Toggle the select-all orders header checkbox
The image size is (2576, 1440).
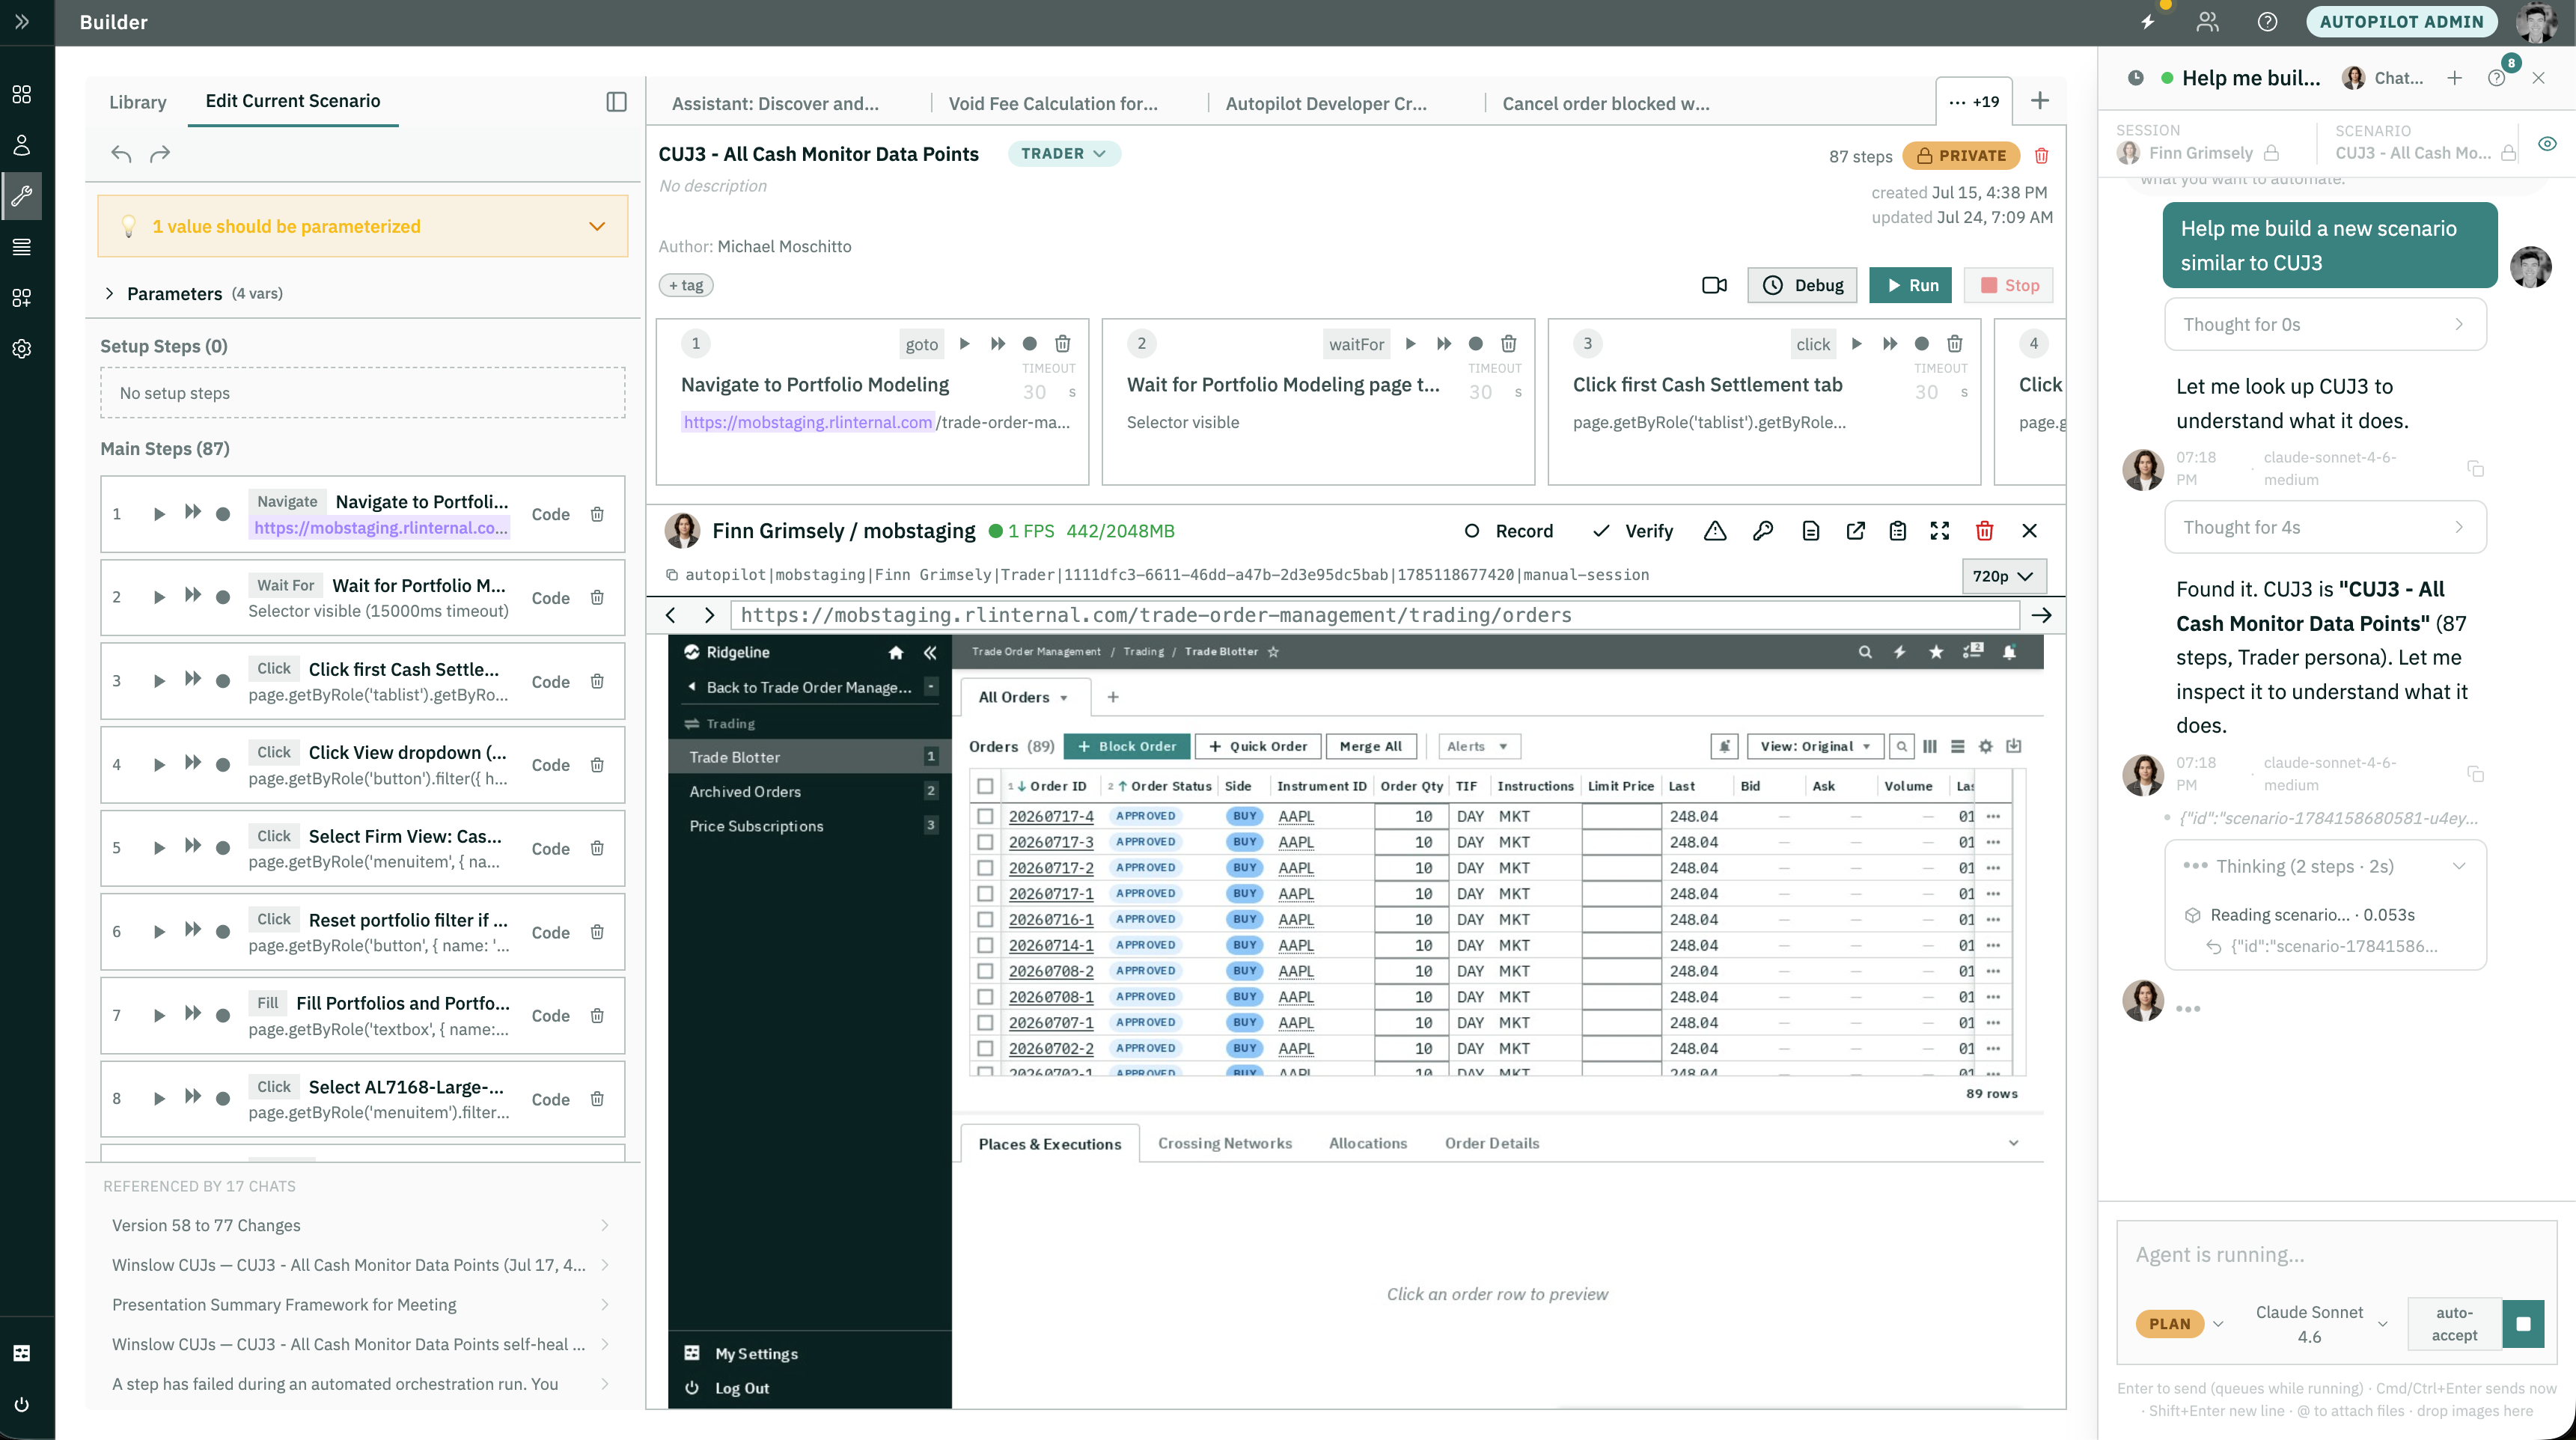tap(985, 786)
